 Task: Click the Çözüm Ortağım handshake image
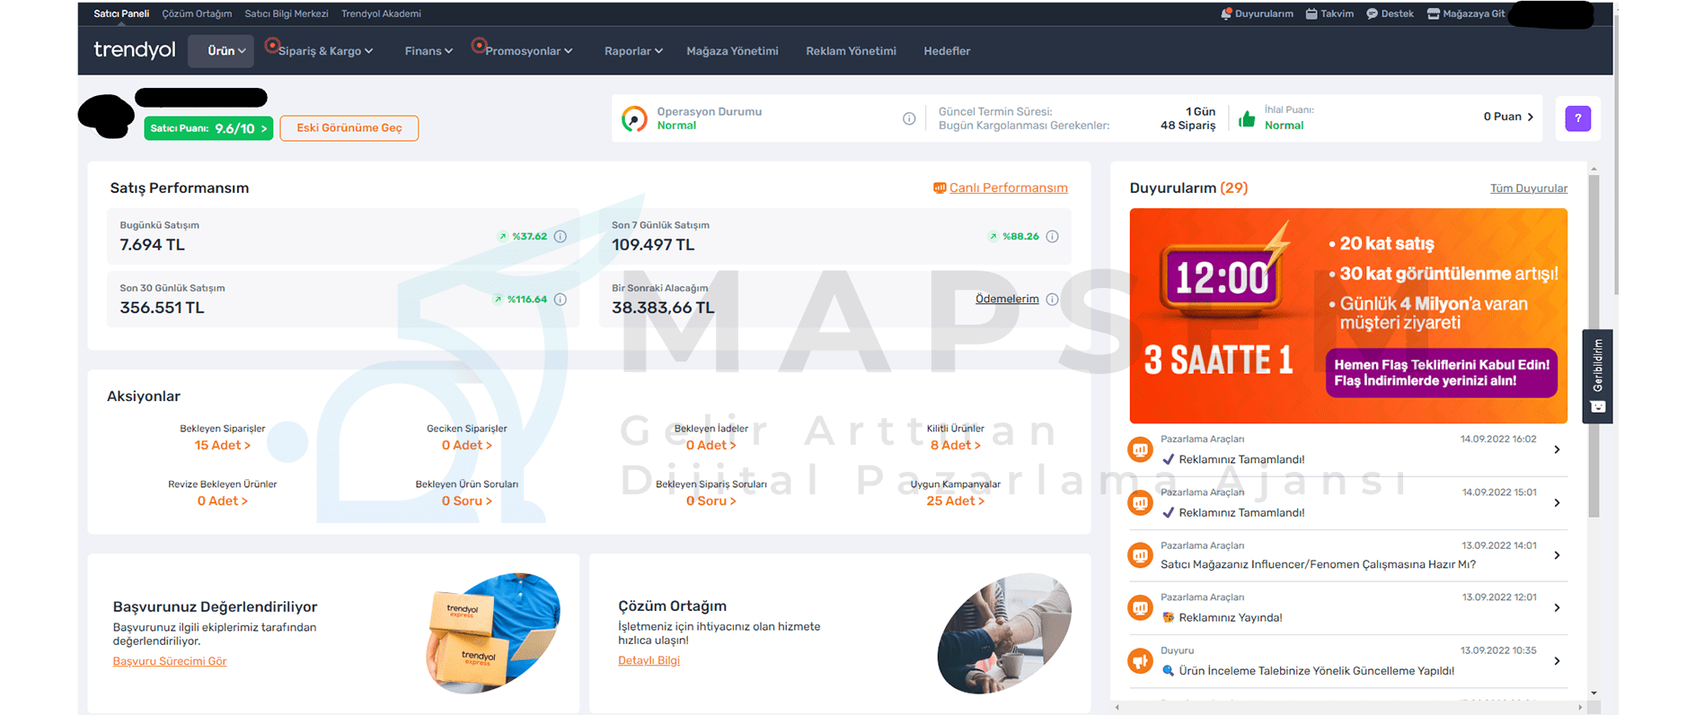point(1004,633)
